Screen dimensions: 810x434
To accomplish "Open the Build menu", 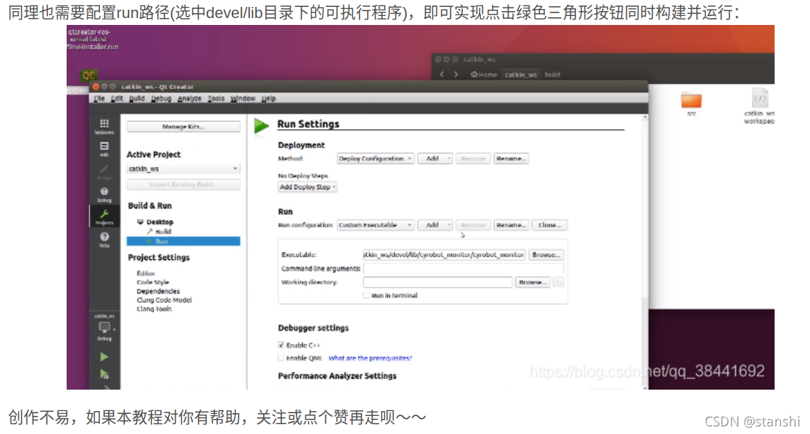I will [137, 98].
